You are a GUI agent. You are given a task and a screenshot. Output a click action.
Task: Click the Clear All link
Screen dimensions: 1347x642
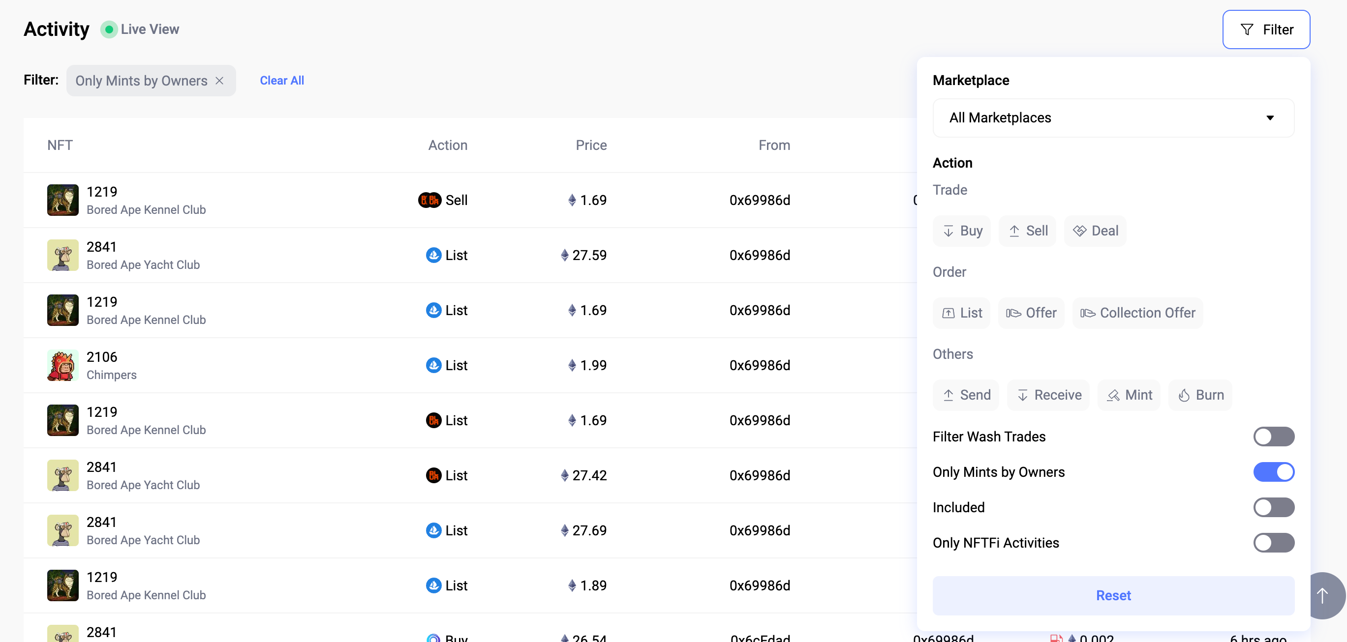[281, 81]
